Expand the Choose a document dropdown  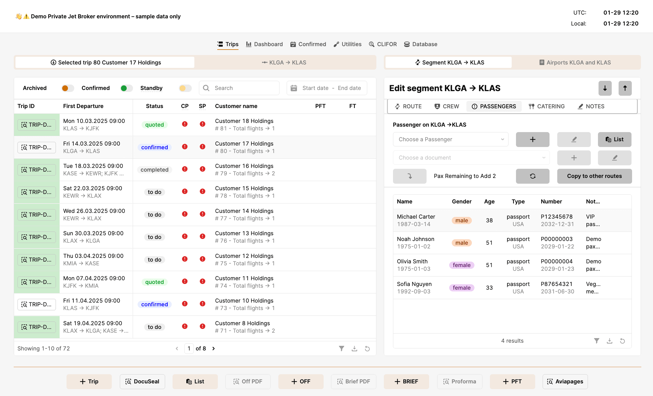pos(471,158)
